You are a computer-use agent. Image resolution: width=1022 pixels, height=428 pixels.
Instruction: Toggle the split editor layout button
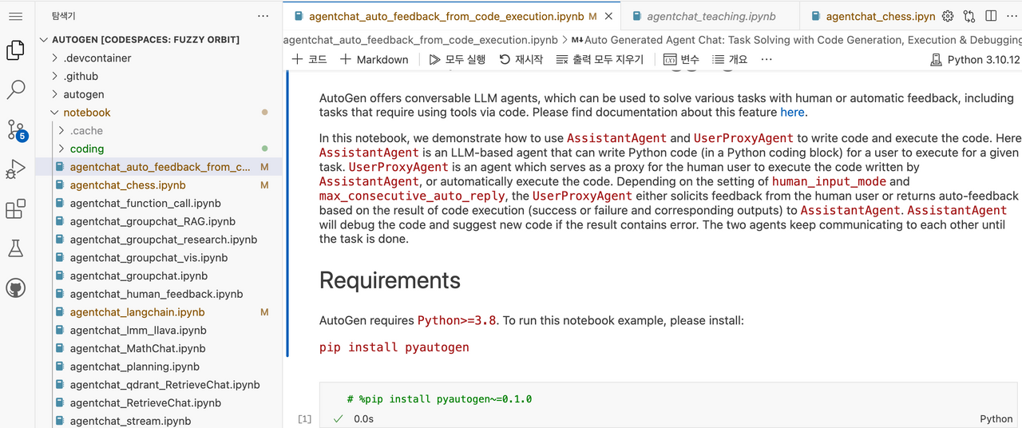991,16
